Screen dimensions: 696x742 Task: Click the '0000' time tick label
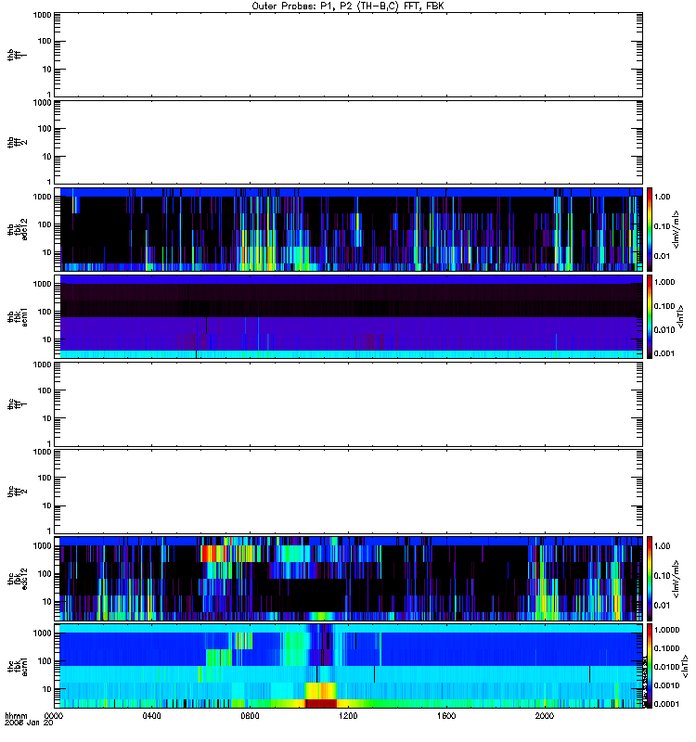(54, 715)
